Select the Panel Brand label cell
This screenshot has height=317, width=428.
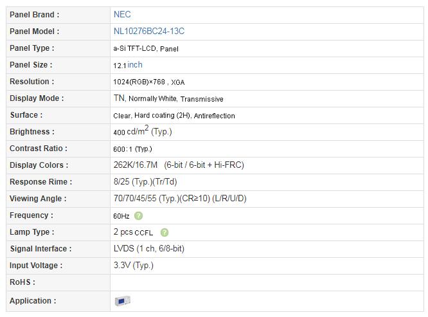pos(58,15)
